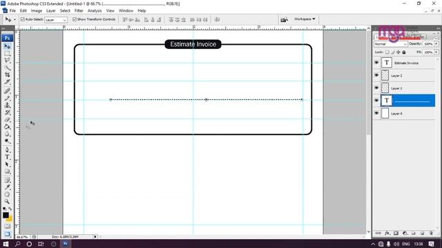Select the Crop tool

8,75
